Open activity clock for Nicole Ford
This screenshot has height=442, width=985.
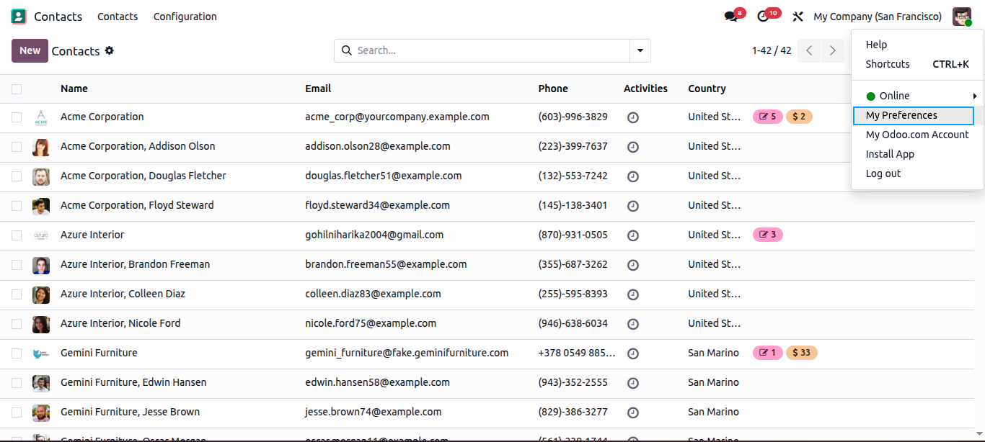tap(633, 324)
